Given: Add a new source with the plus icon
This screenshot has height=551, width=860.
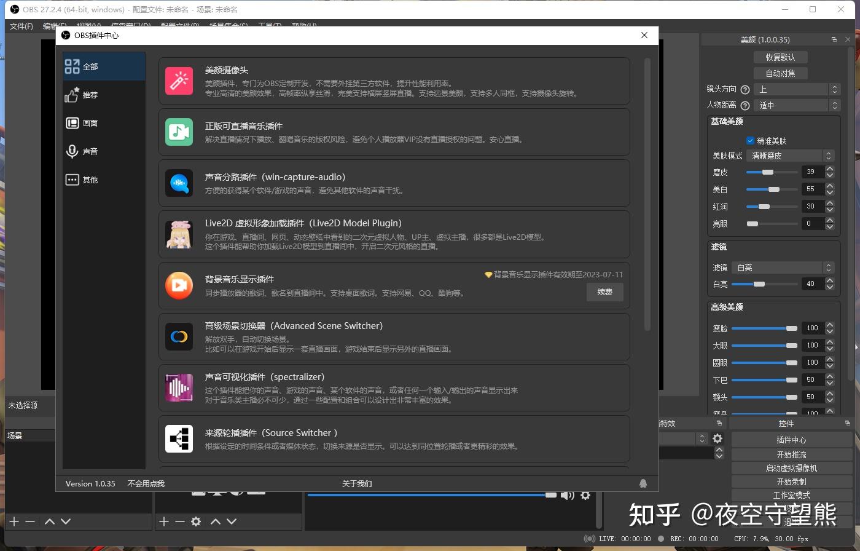Looking at the screenshot, I should tap(163, 521).
